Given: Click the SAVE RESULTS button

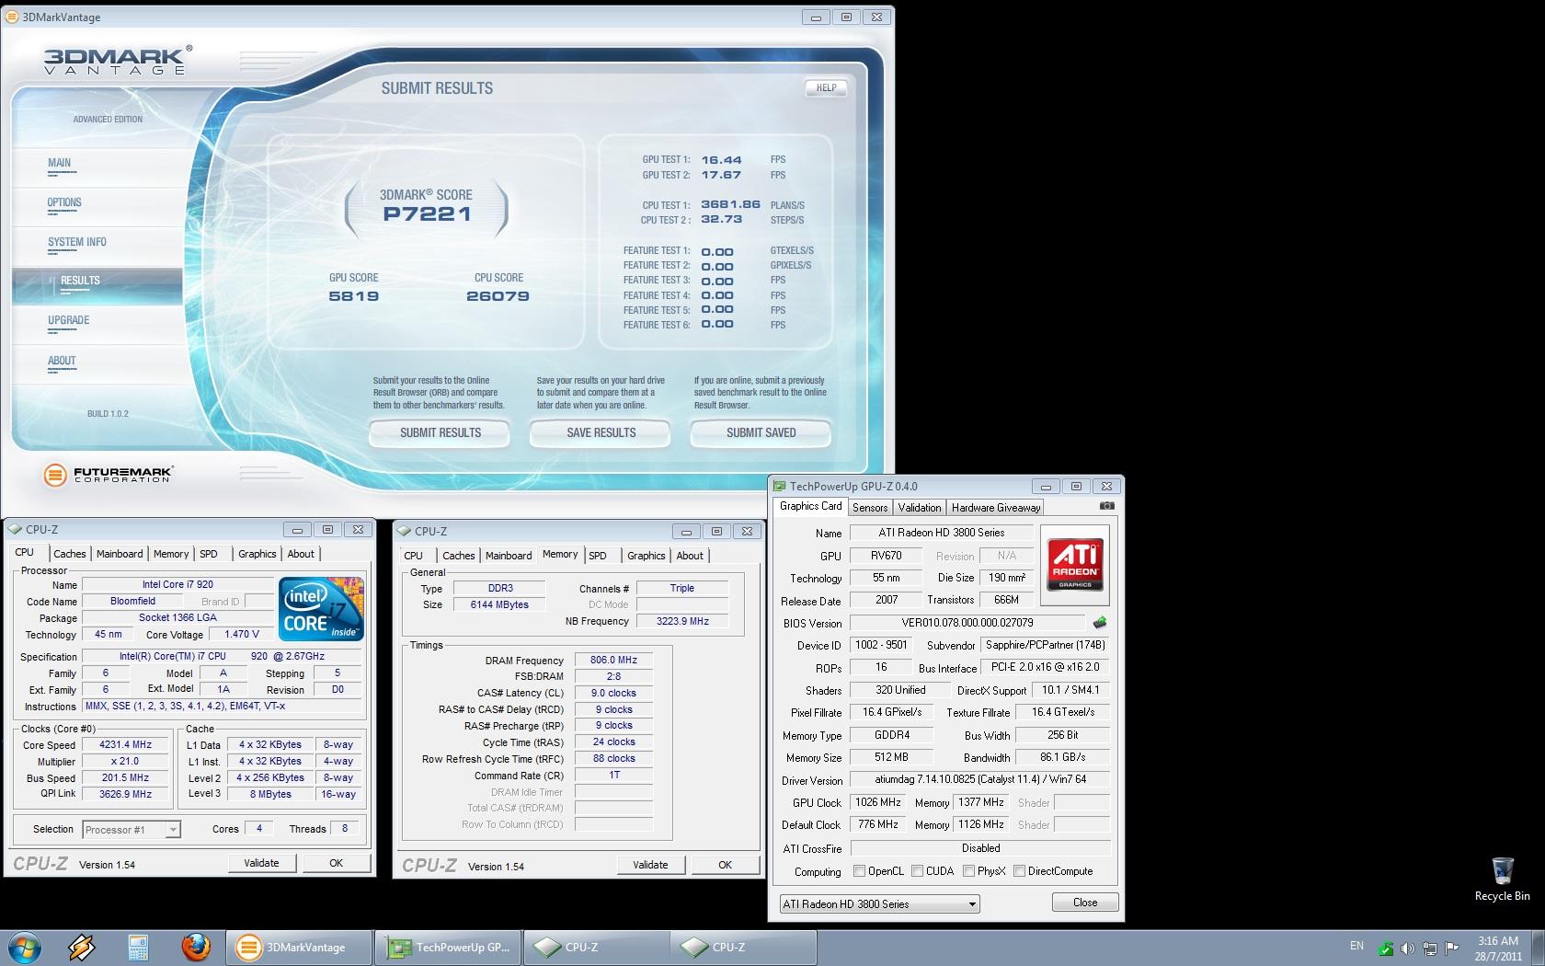Looking at the screenshot, I should [601, 432].
